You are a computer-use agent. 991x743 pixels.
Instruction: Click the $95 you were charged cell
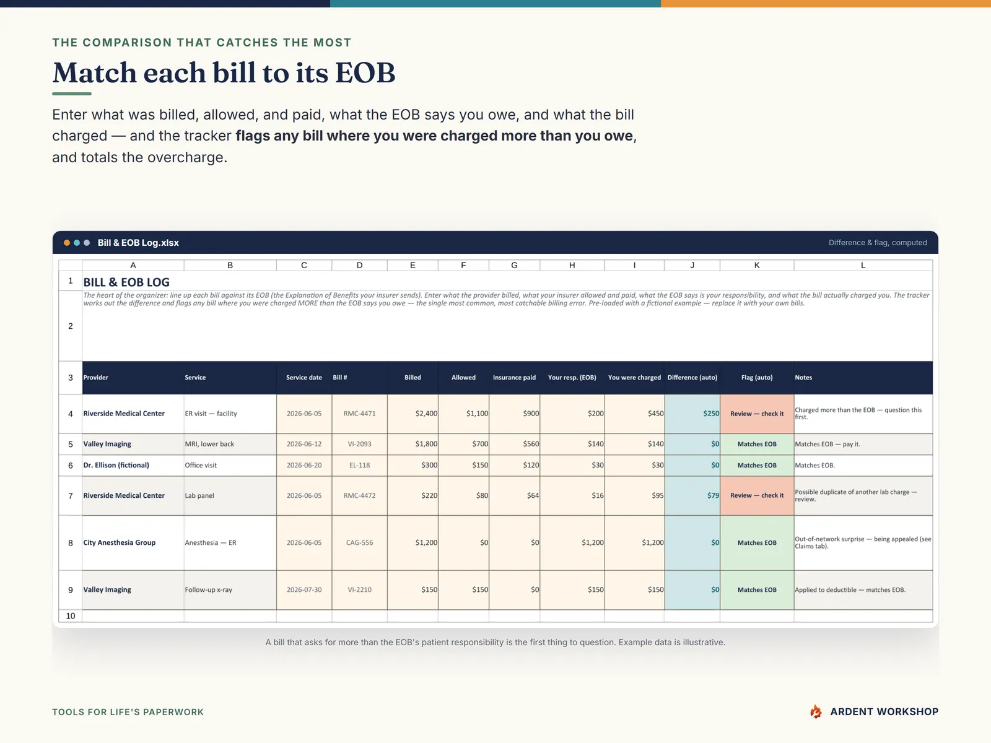[634, 495]
